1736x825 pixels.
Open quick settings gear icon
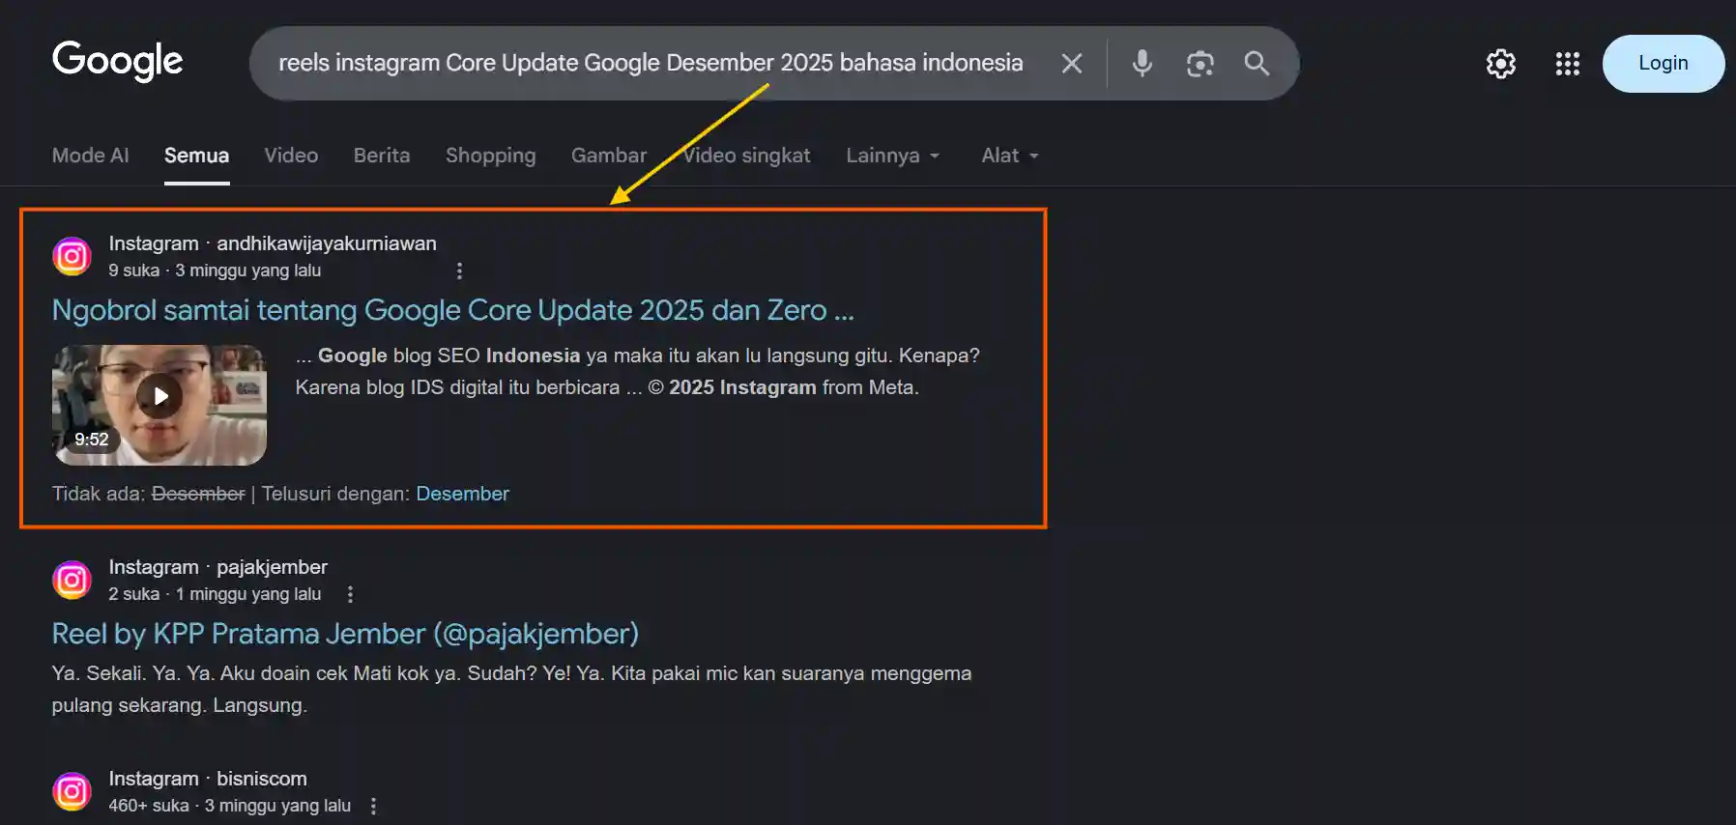1500,64
